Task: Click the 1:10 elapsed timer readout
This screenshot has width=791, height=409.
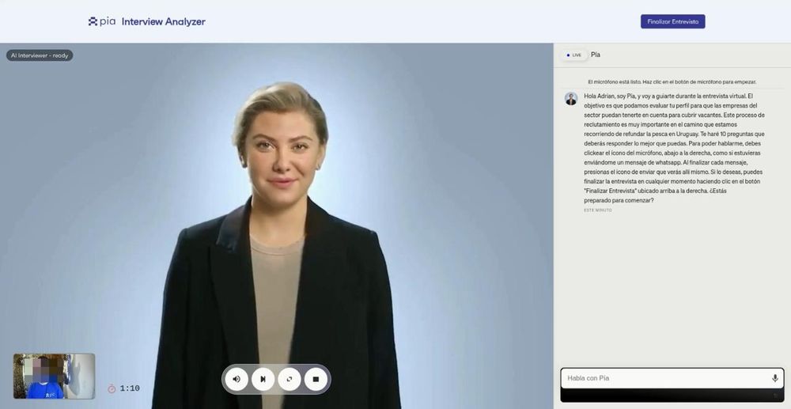Action: click(x=130, y=388)
